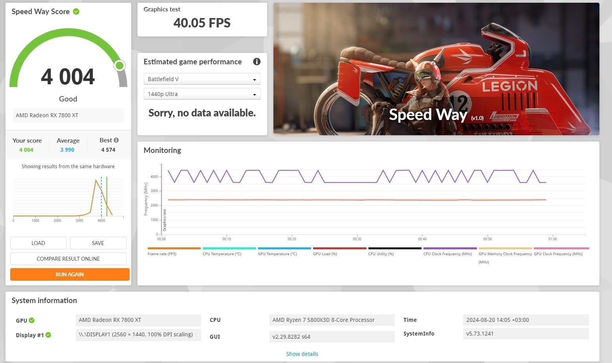
Task: Open the Estimated game performance info icon
Action: point(257,62)
